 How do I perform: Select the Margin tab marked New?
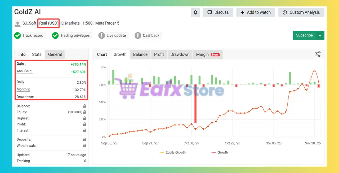click(208, 54)
